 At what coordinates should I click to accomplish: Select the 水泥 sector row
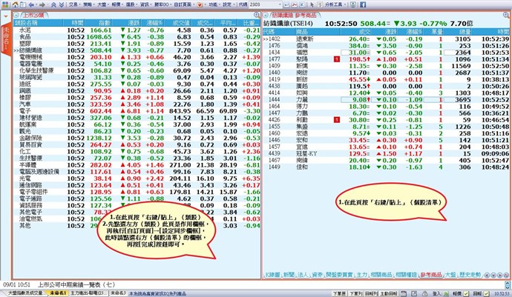pyautogui.click(x=137, y=30)
